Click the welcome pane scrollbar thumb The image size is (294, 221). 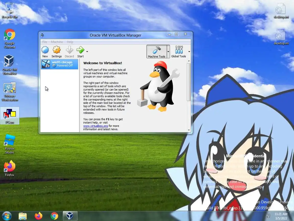tap(189, 82)
